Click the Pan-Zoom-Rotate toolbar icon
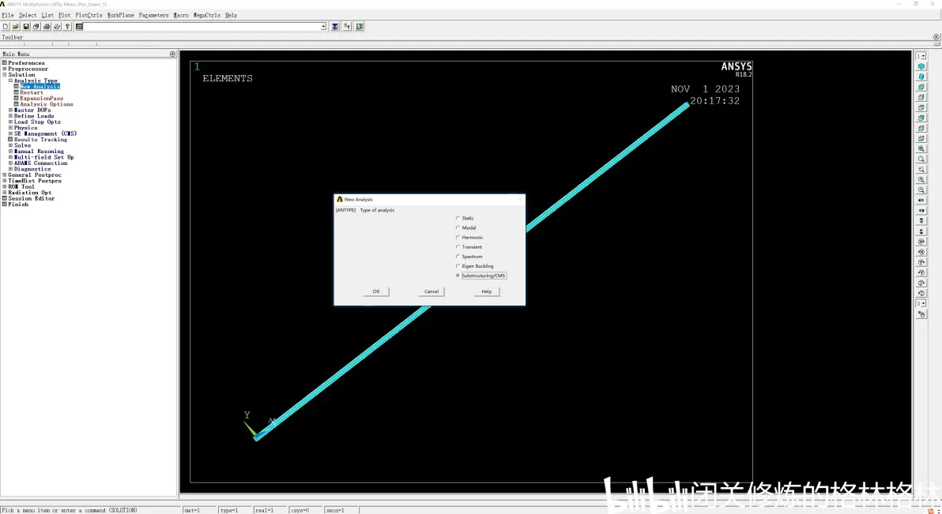Viewport: 942px width, 514px height. [x=36, y=26]
